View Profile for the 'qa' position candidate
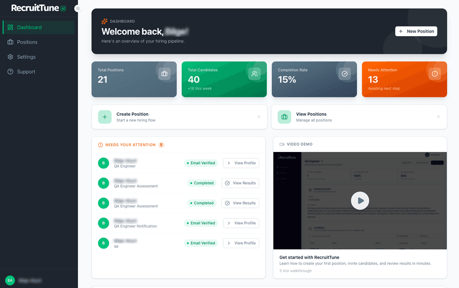Image resolution: width=459 pixels, height=288 pixels. 241,243
